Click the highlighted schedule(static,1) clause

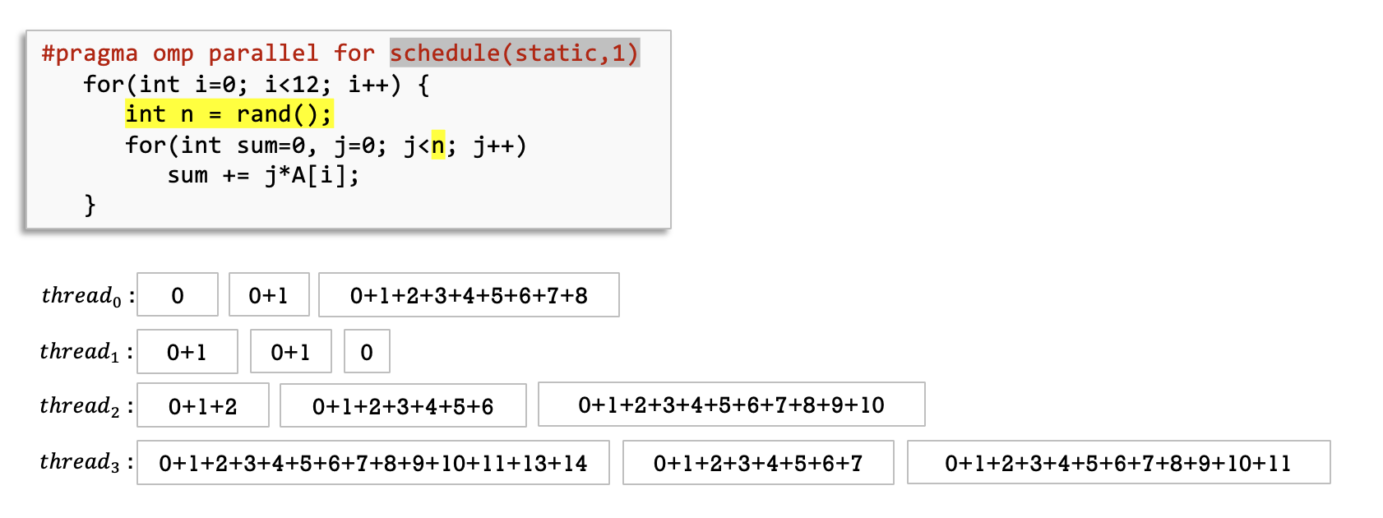[514, 53]
